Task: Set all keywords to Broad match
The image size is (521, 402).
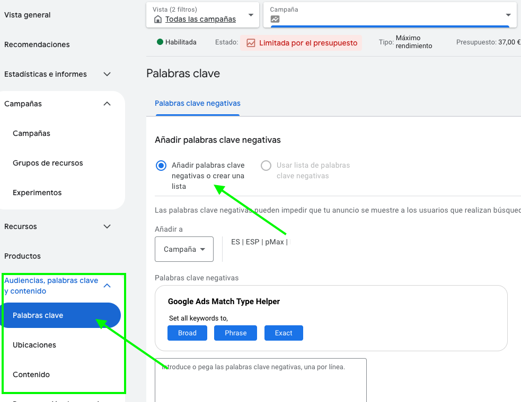Action: click(187, 333)
